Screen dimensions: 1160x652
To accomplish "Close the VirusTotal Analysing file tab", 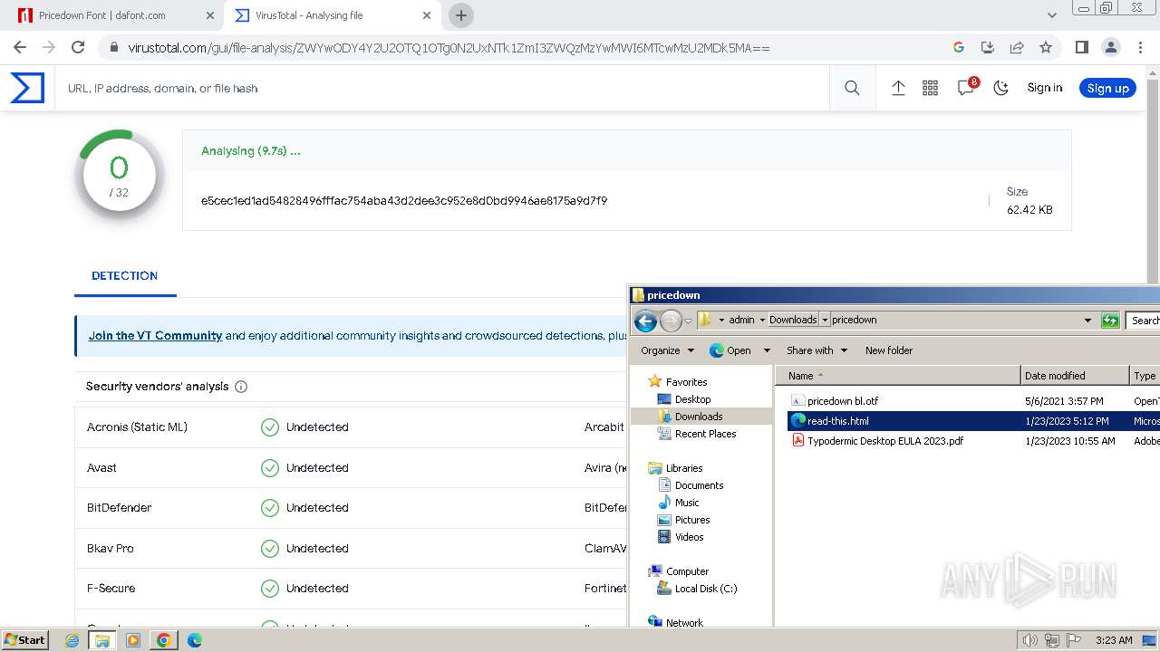I will (x=426, y=15).
